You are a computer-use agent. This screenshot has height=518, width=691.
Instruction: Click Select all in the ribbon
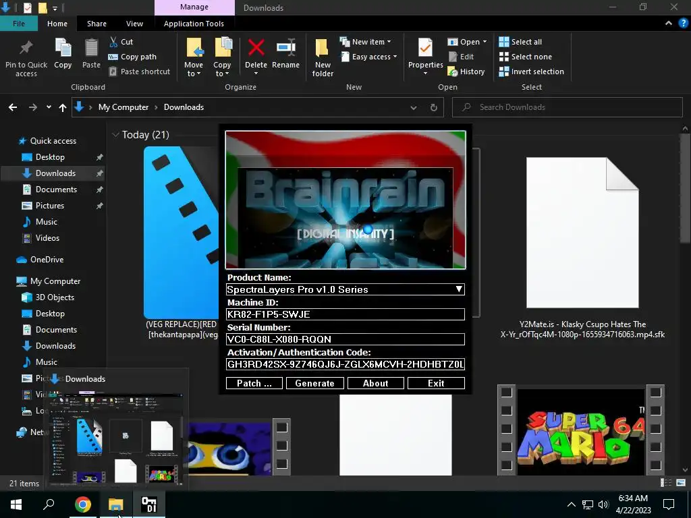coord(520,42)
